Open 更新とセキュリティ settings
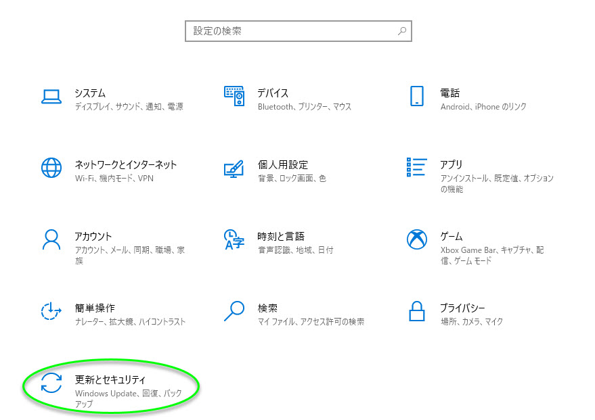The height and width of the screenshot is (420, 595). [x=110, y=379]
